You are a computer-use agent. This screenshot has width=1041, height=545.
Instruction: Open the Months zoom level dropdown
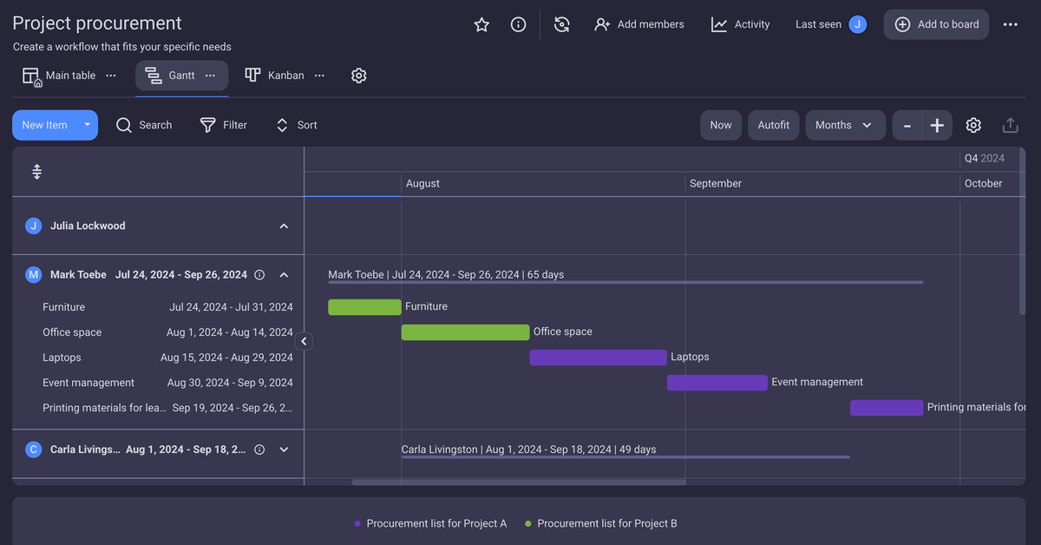[x=845, y=125]
